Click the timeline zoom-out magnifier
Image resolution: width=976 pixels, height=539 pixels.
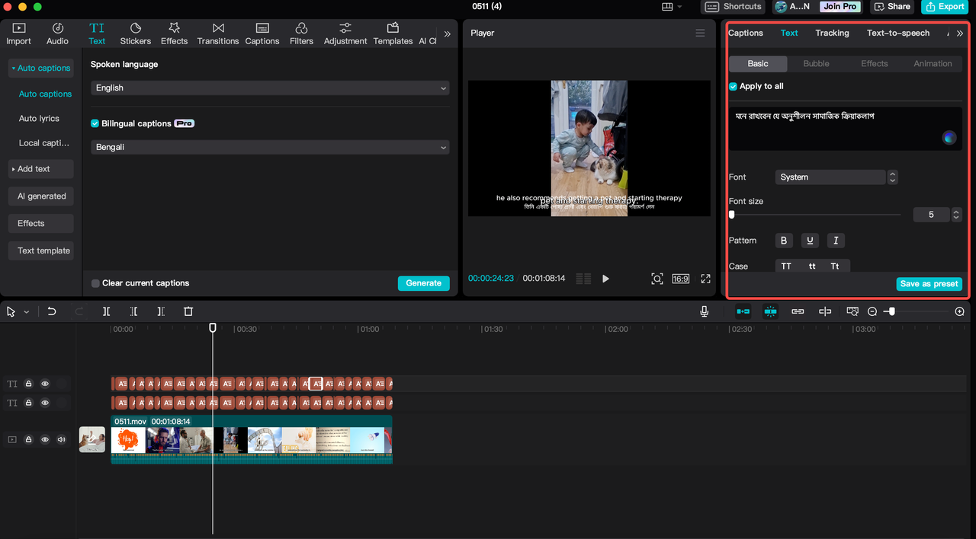pos(872,311)
